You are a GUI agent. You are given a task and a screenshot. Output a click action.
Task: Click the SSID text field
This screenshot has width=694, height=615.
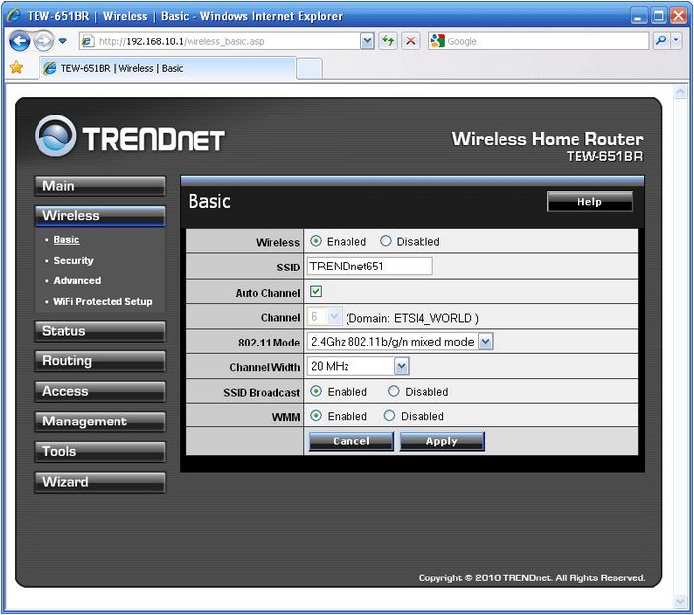click(x=369, y=267)
